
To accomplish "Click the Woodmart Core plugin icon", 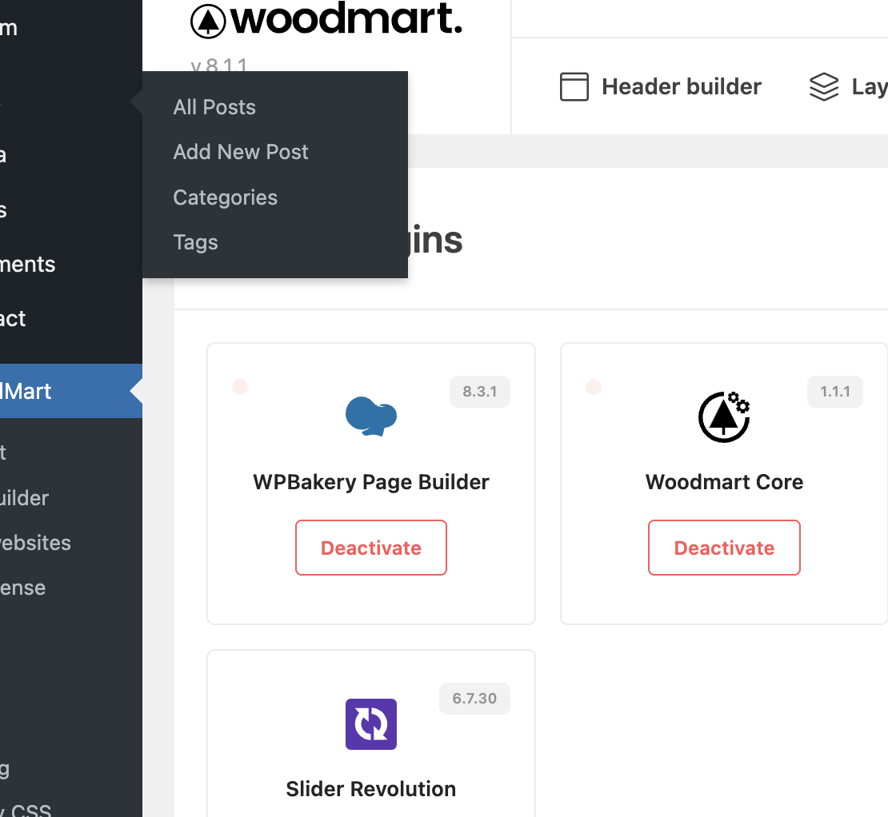I will (x=724, y=416).
